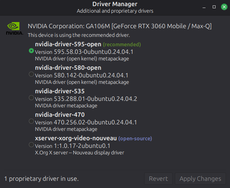230x188 pixels.
Task: Click the GeForce RTX 3060 device heading
Action: click(x=120, y=26)
